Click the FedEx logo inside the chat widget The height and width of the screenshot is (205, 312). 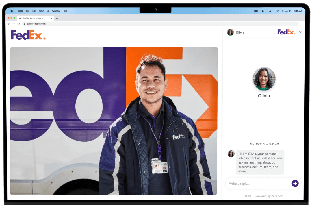click(286, 32)
